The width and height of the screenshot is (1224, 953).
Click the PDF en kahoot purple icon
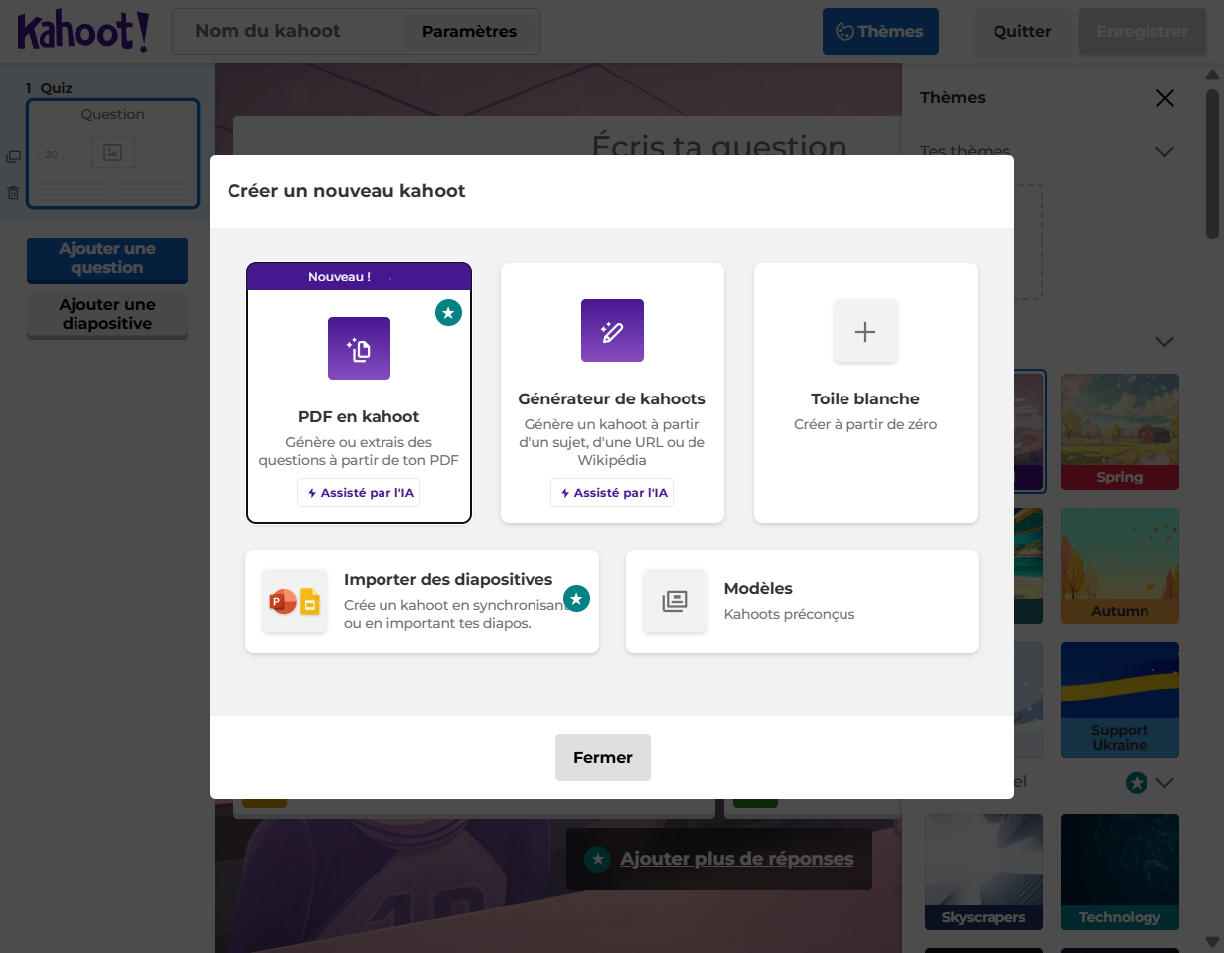click(359, 348)
